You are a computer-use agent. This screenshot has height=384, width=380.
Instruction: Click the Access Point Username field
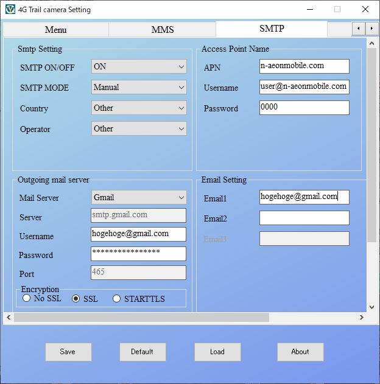pyautogui.click(x=304, y=87)
